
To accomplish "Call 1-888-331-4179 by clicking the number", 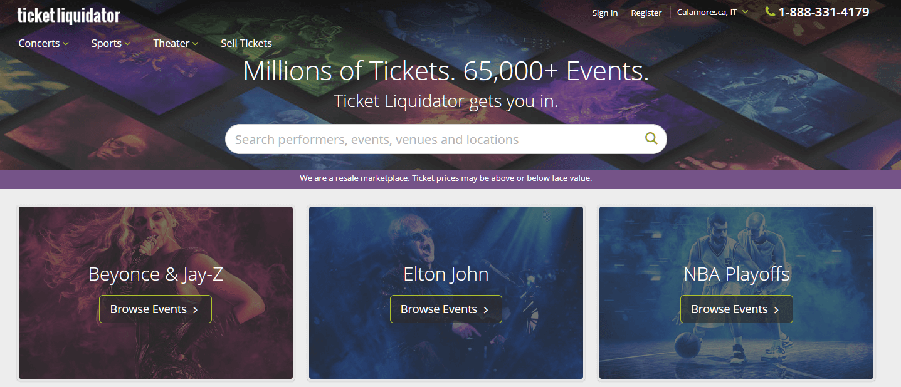I will [x=824, y=11].
